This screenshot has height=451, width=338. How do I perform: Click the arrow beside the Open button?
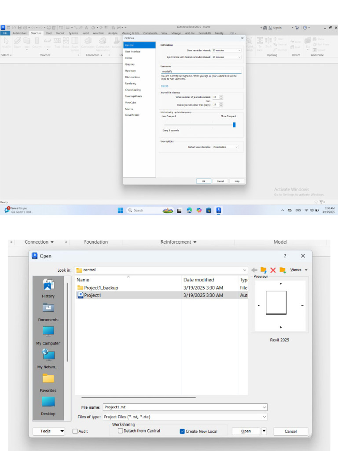click(264, 431)
